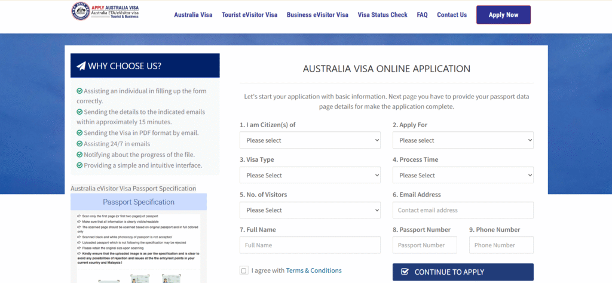Go to Visa Status Check

click(x=382, y=15)
